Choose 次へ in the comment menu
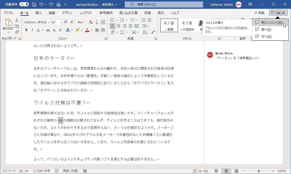Viewport: 291px width, 174px height. [x=266, y=37]
